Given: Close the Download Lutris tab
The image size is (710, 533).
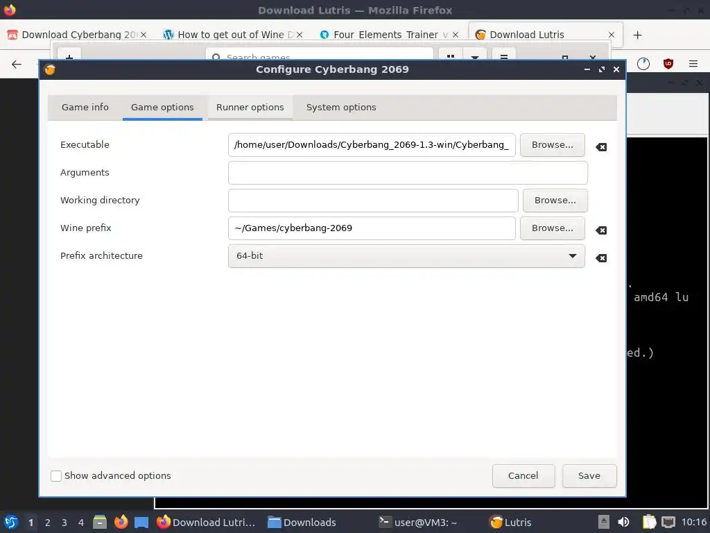Looking at the screenshot, I should 612,35.
